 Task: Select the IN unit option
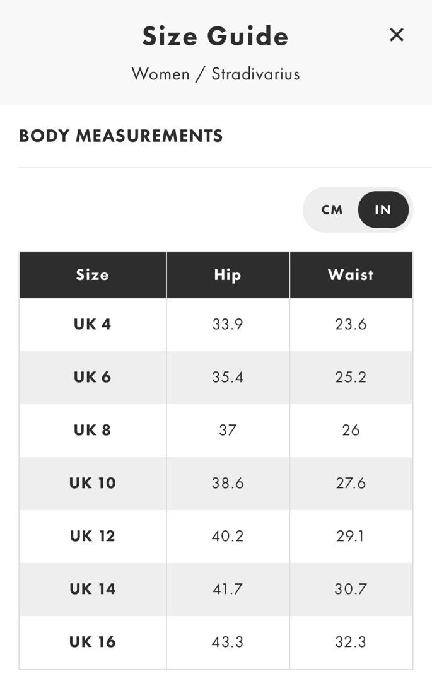point(383,210)
